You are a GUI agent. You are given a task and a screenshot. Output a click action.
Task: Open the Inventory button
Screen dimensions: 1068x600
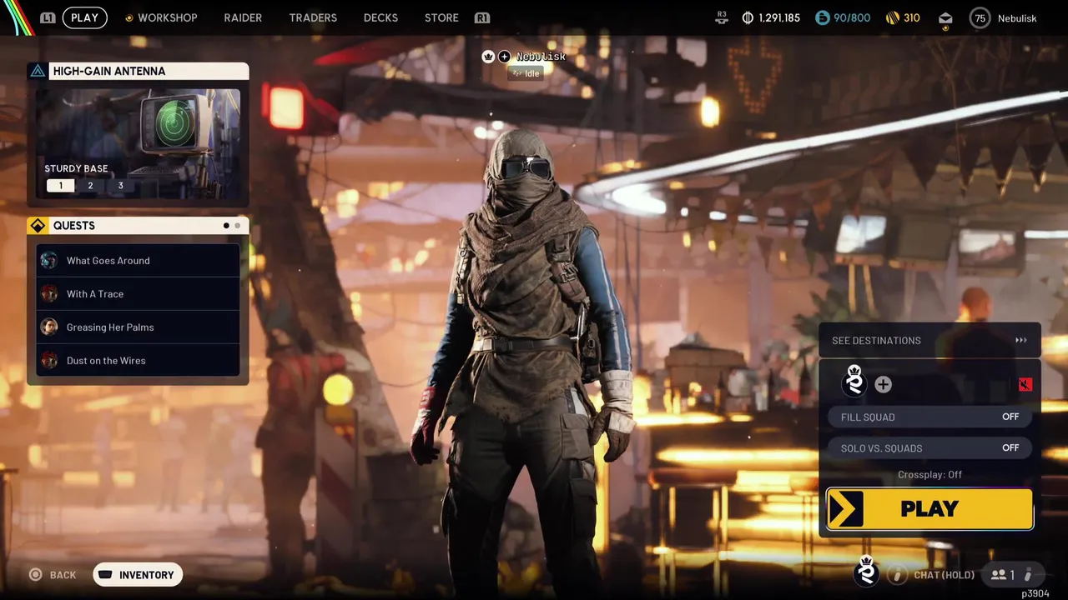click(138, 575)
